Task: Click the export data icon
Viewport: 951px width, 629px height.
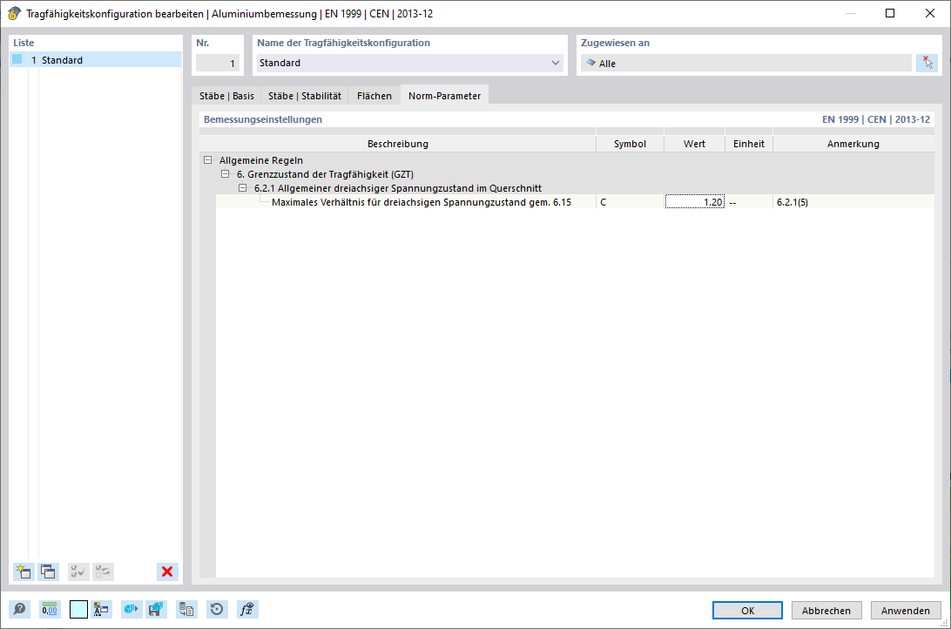Action: tap(186, 609)
